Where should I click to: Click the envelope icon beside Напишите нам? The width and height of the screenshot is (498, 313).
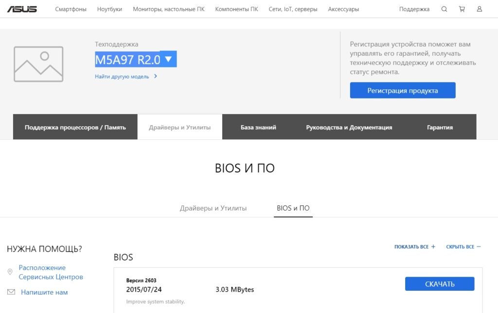pos(11,292)
